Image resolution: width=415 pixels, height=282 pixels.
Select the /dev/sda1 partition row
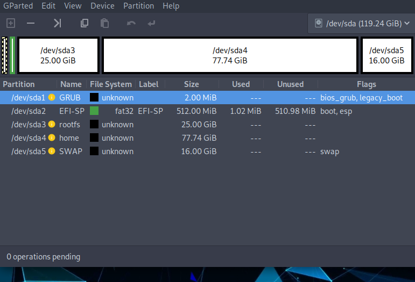208,97
